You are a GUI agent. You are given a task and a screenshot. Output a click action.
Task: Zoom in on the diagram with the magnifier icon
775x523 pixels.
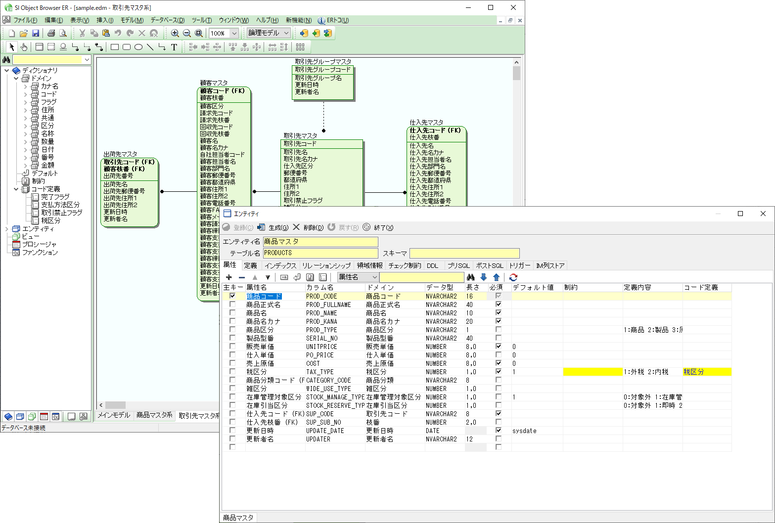[x=175, y=33]
